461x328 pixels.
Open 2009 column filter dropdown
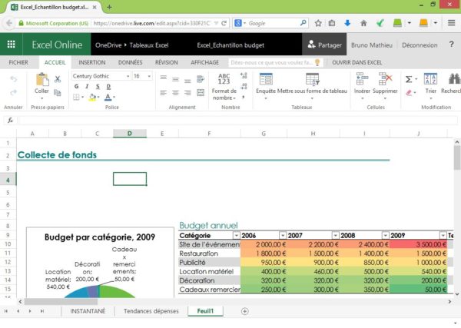pos(443,236)
